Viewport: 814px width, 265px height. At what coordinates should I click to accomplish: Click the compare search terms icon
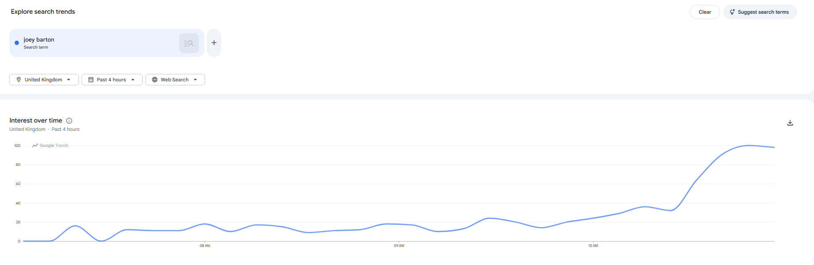pyautogui.click(x=189, y=43)
